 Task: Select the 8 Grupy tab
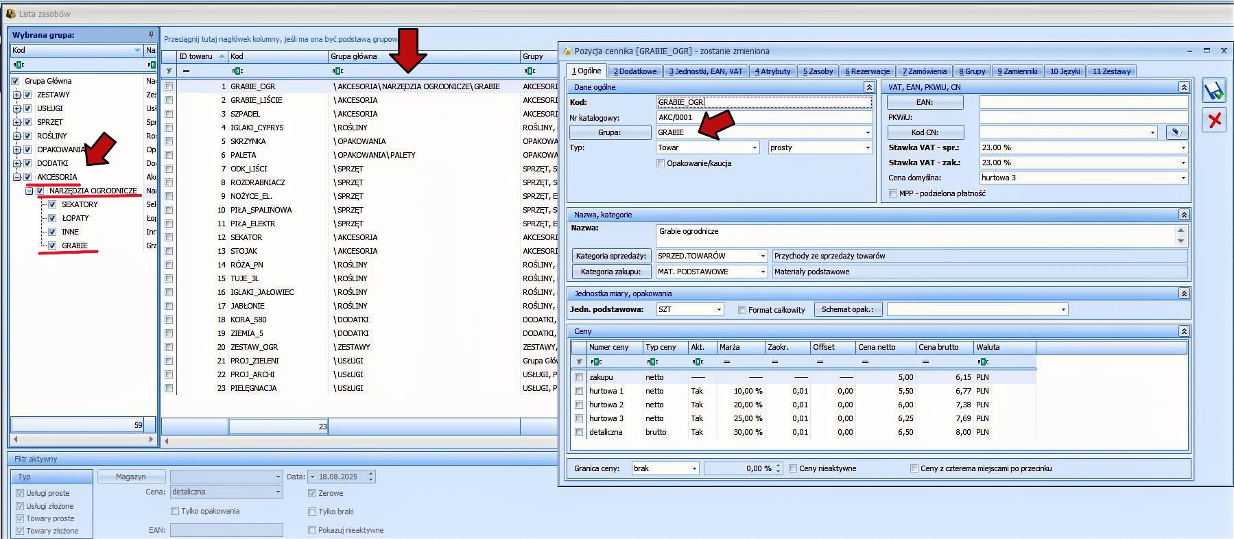tap(972, 71)
